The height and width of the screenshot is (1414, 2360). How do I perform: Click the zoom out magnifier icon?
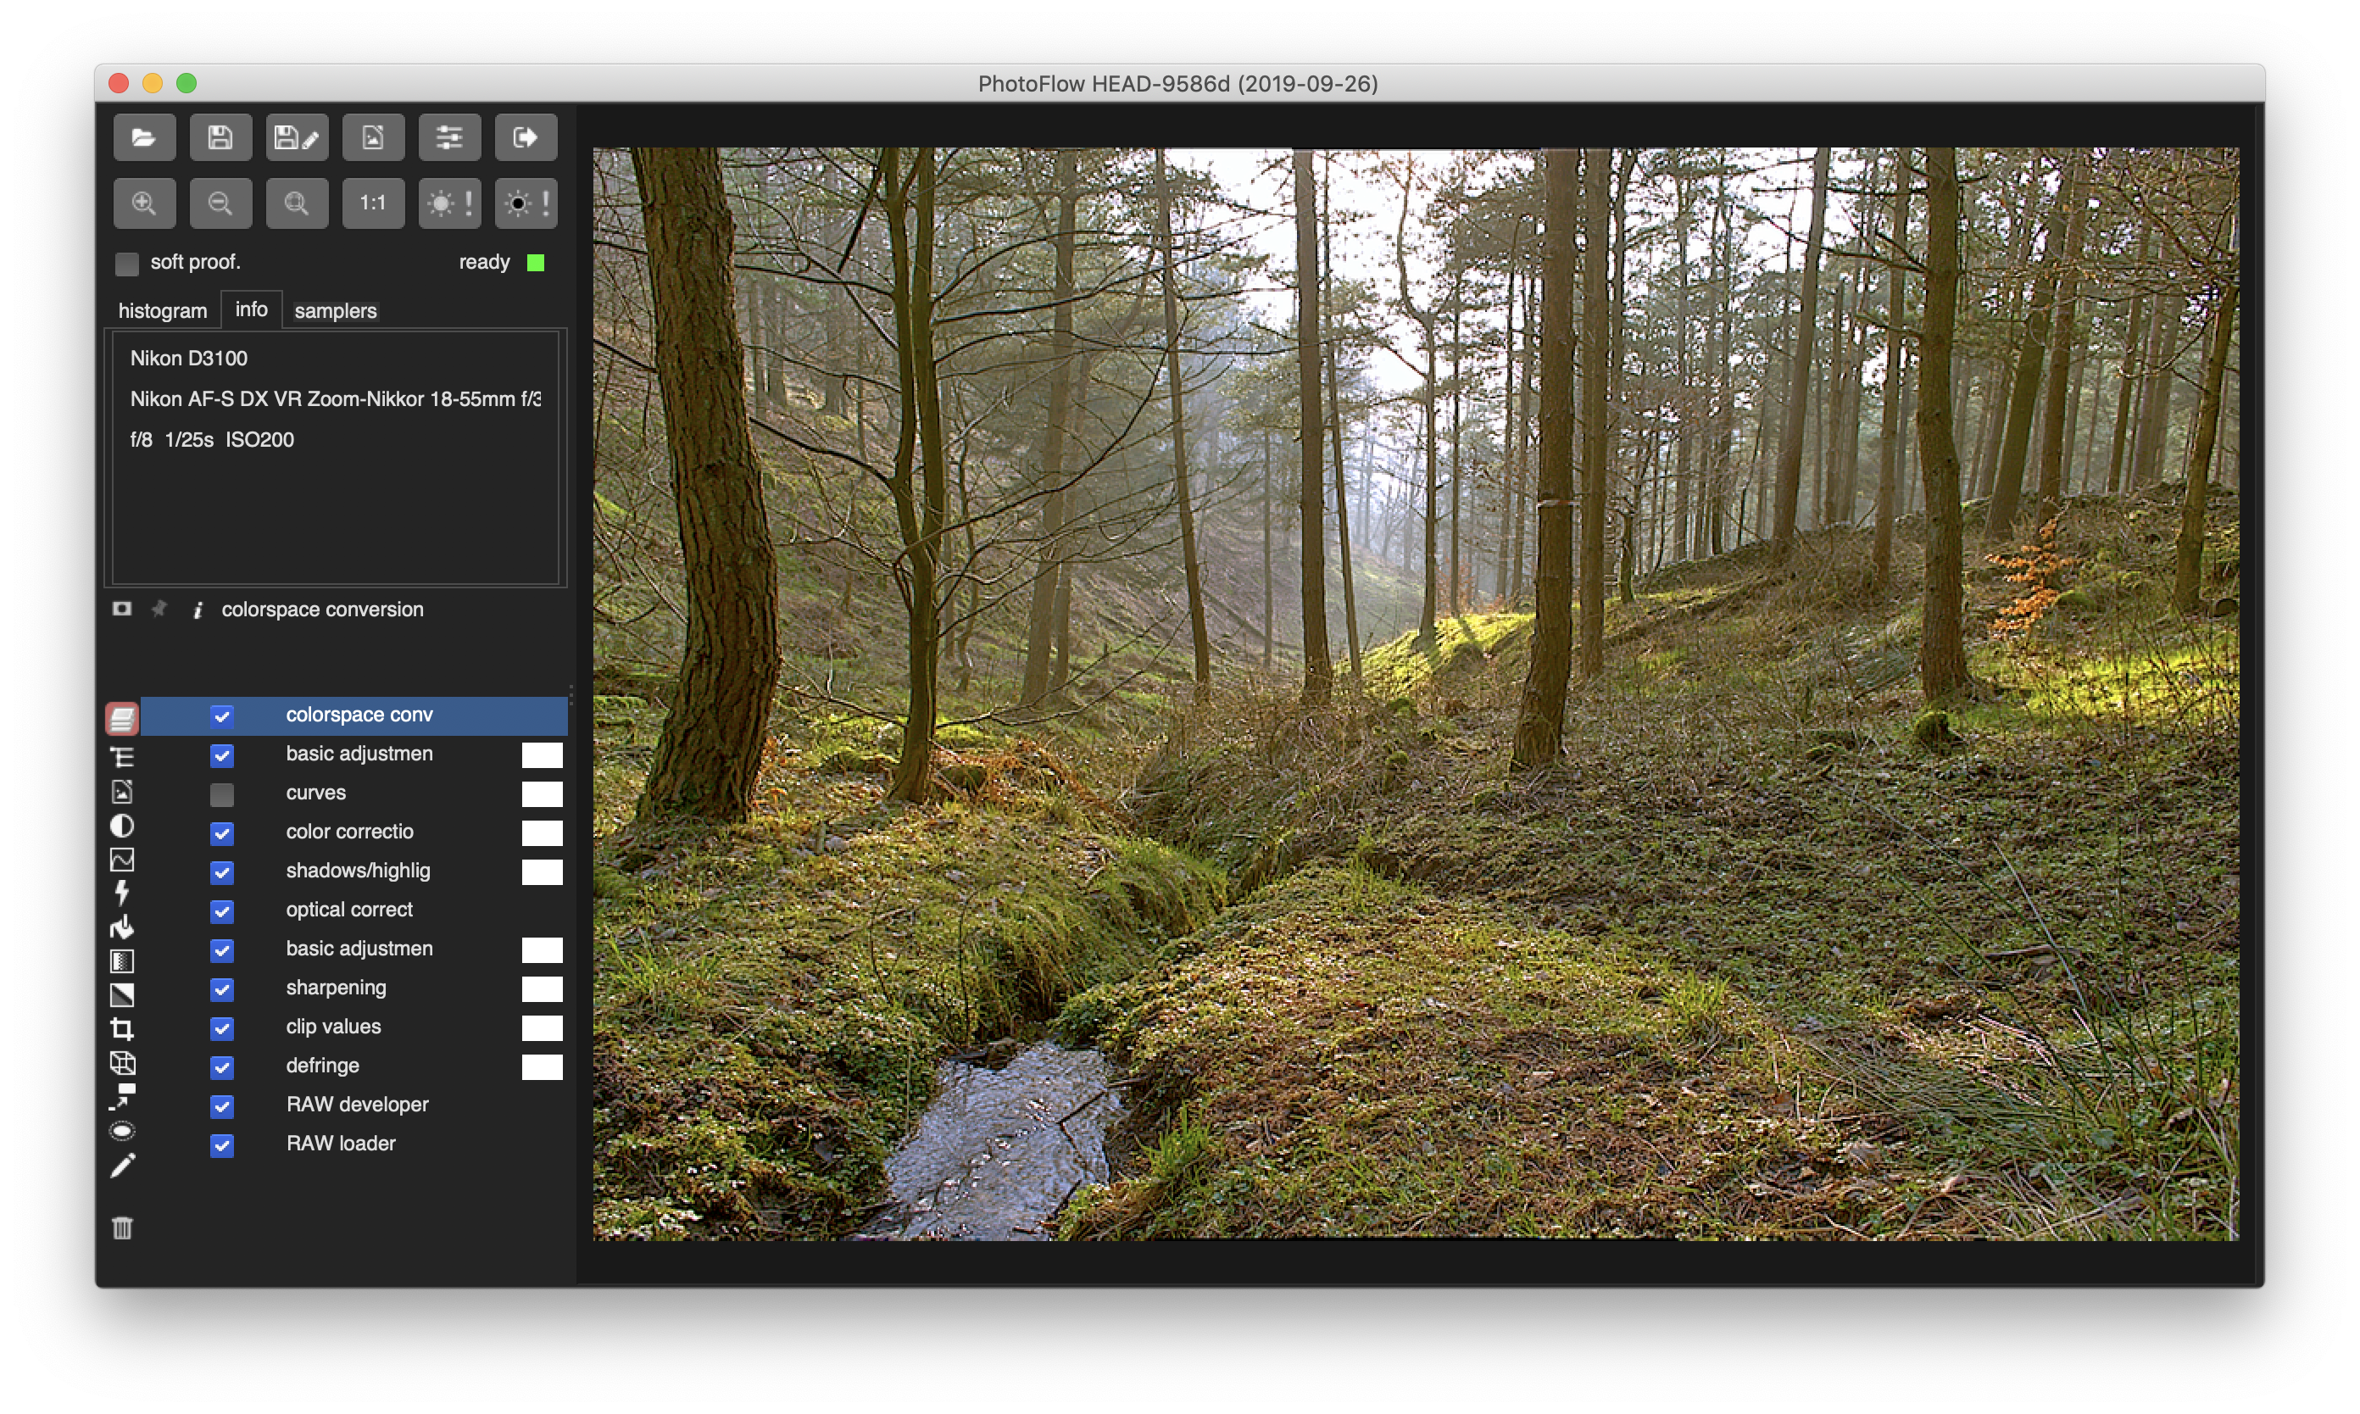(x=220, y=203)
